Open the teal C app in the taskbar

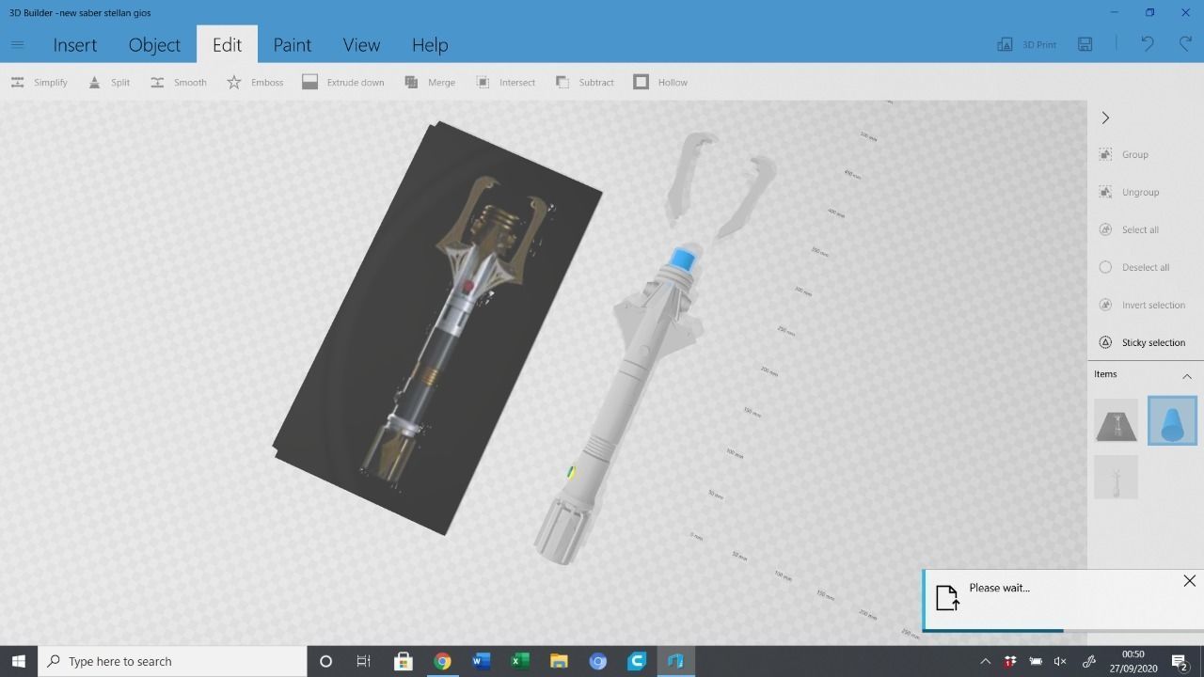point(637,661)
